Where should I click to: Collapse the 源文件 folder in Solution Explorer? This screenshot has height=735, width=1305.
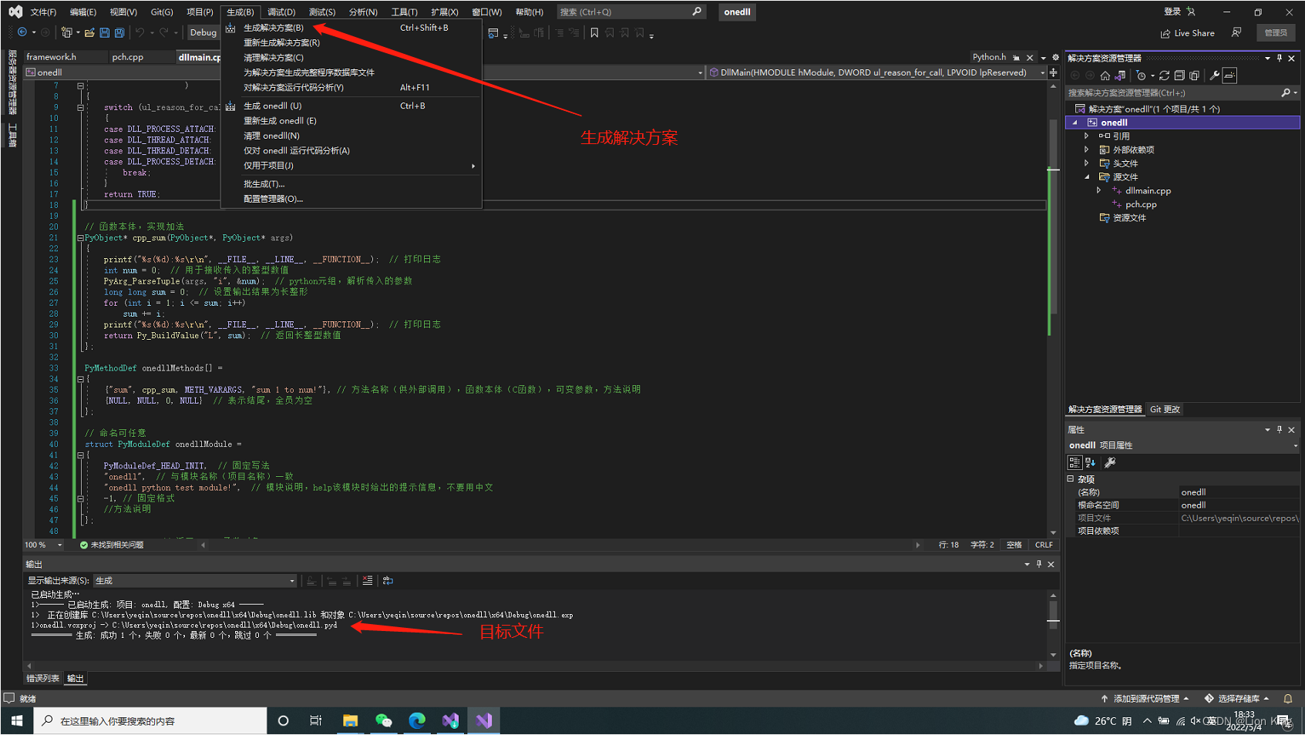point(1086,176)
